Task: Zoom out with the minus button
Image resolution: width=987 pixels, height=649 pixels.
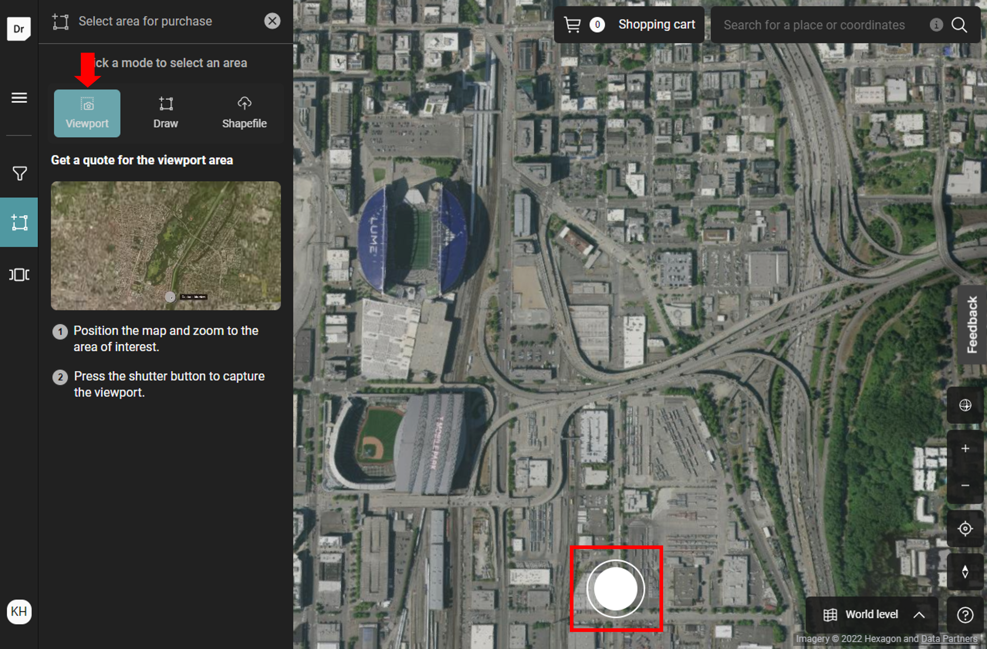Action: click(x=965, y=485)
